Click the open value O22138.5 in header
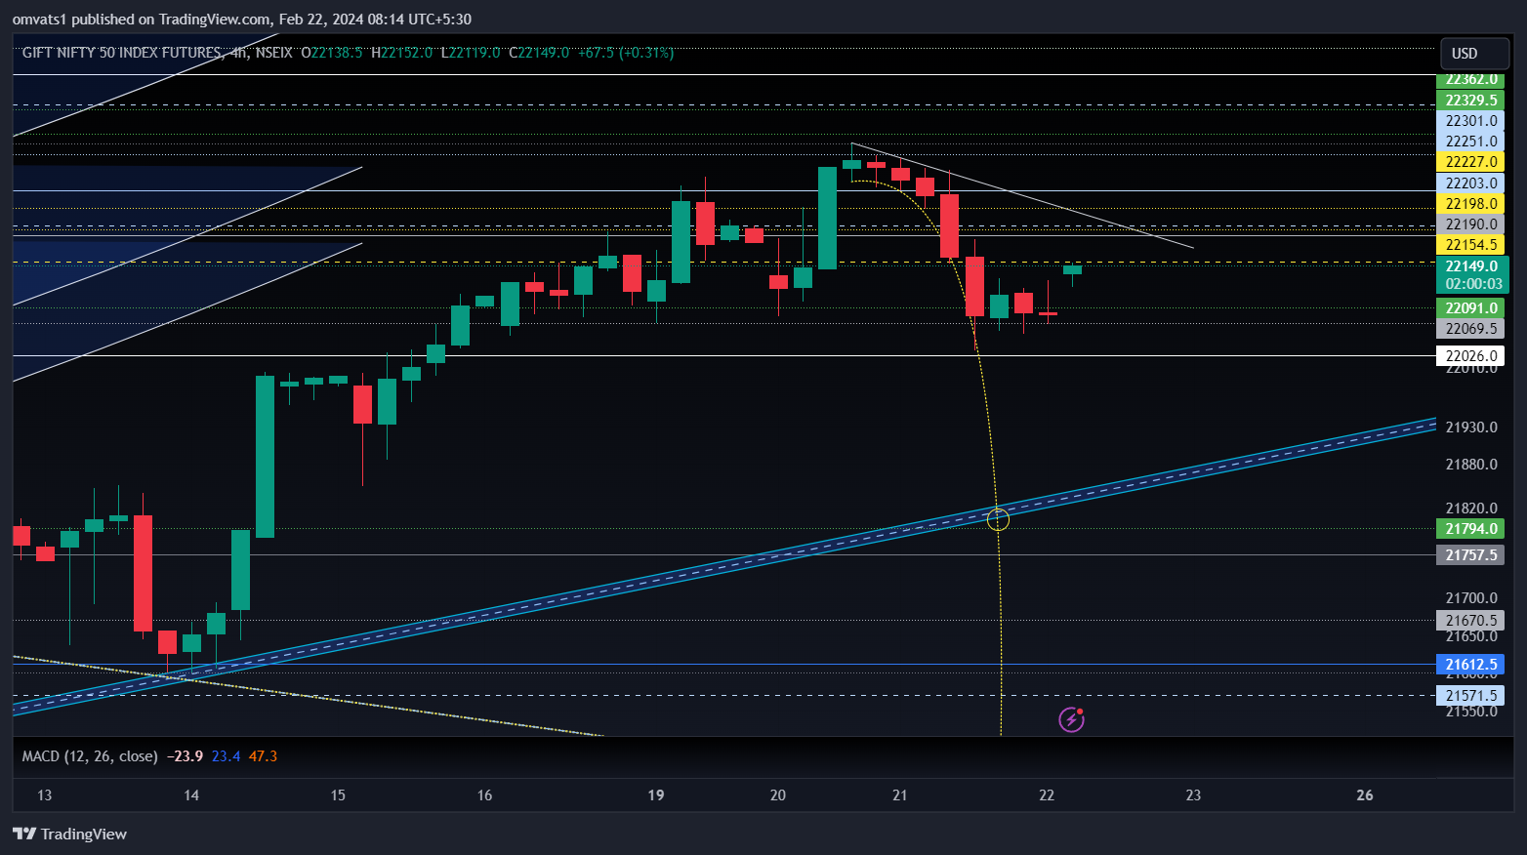This screenshot has width=1527, height=855. pyautogui.click(x=332, y=53)
